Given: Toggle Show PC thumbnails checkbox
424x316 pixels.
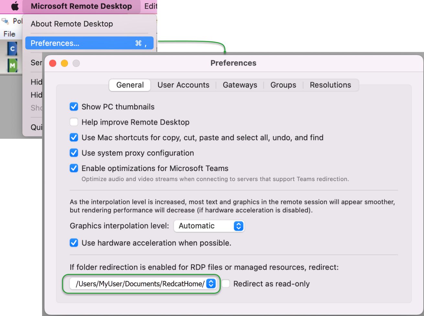Looking at the screenshot, I should pos(74,107).
